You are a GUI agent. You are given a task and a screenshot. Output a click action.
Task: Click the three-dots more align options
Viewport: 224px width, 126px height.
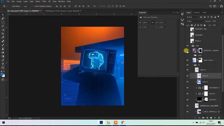(94, 6)
